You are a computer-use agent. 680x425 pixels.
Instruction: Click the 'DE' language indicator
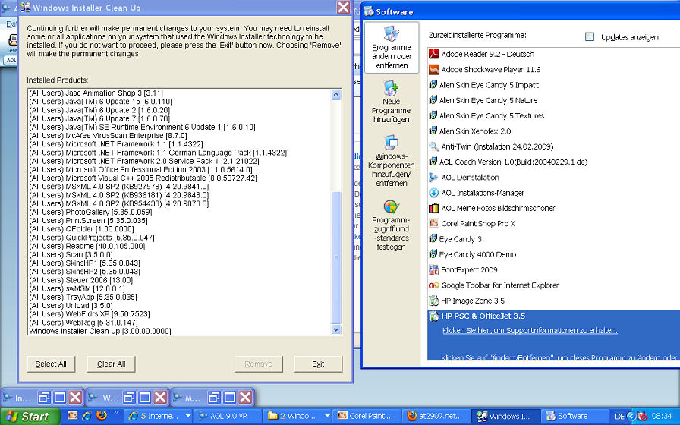tap(619, 417)
